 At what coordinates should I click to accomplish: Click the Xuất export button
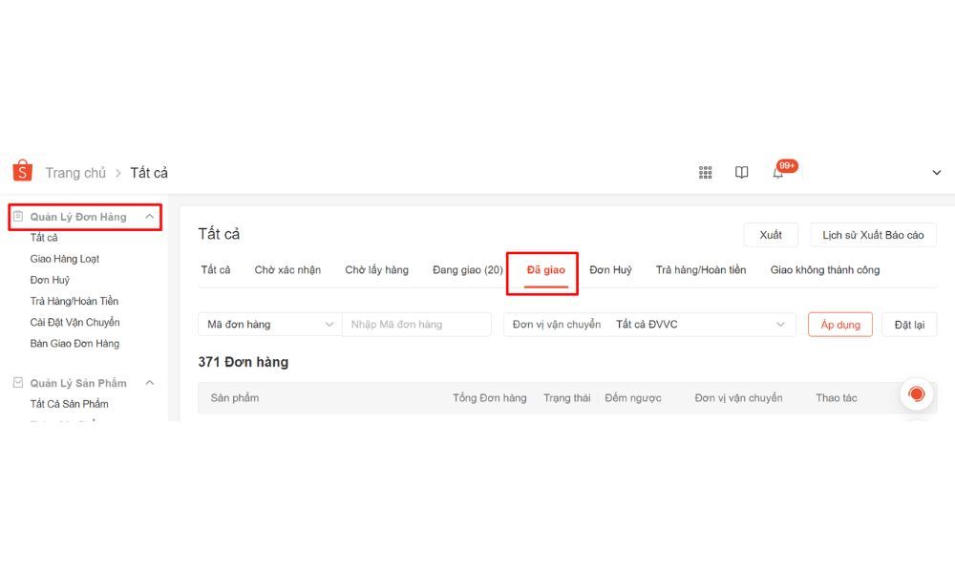pos(771,235)
